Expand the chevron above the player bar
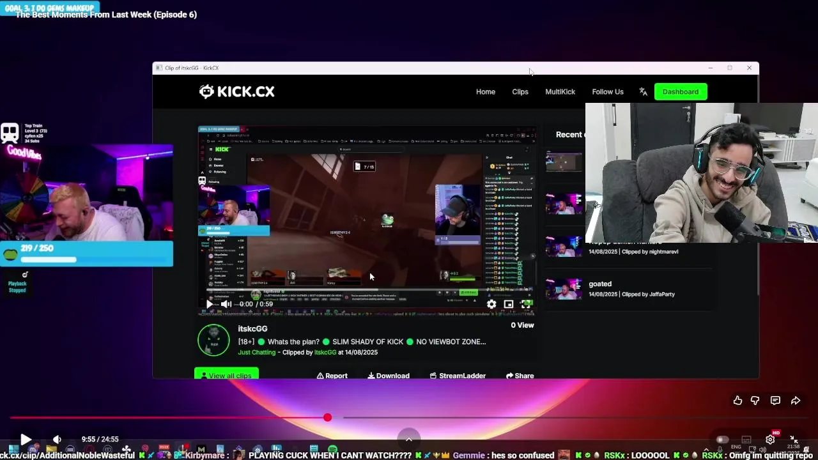The width and height of the screenshot is (818, 460). pyautogui.click(x=409, y=439)
